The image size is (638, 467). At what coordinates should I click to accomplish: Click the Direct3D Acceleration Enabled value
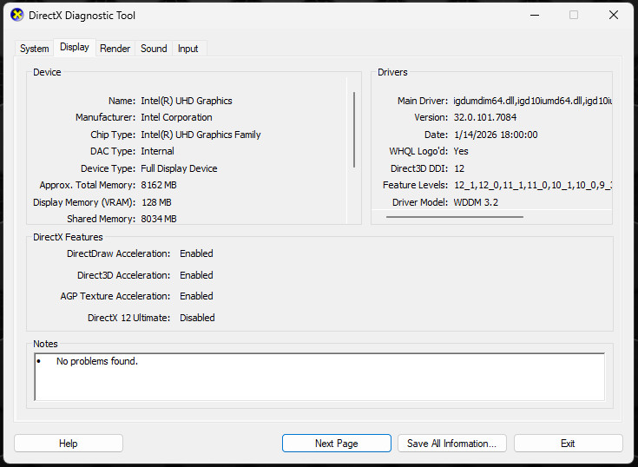(196, 275)
